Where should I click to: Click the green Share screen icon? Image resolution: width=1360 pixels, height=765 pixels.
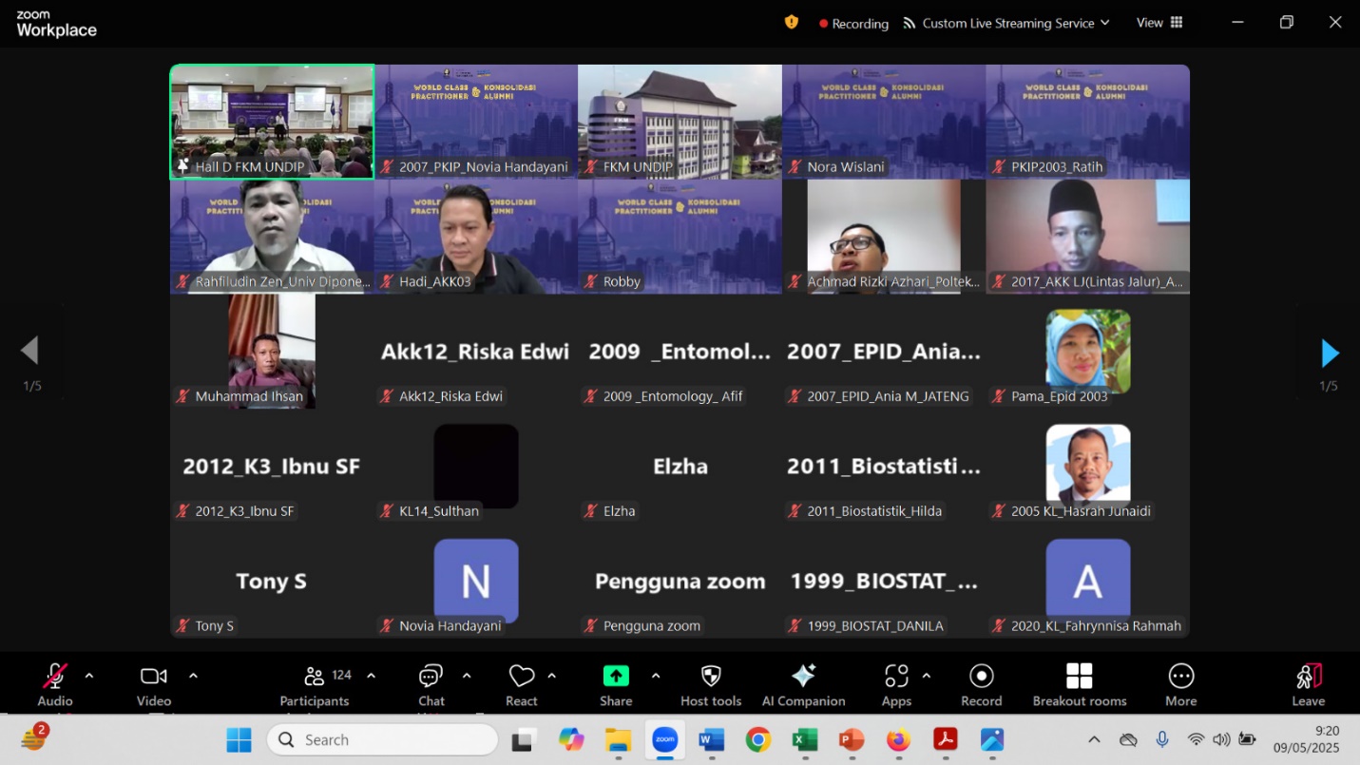616,677
